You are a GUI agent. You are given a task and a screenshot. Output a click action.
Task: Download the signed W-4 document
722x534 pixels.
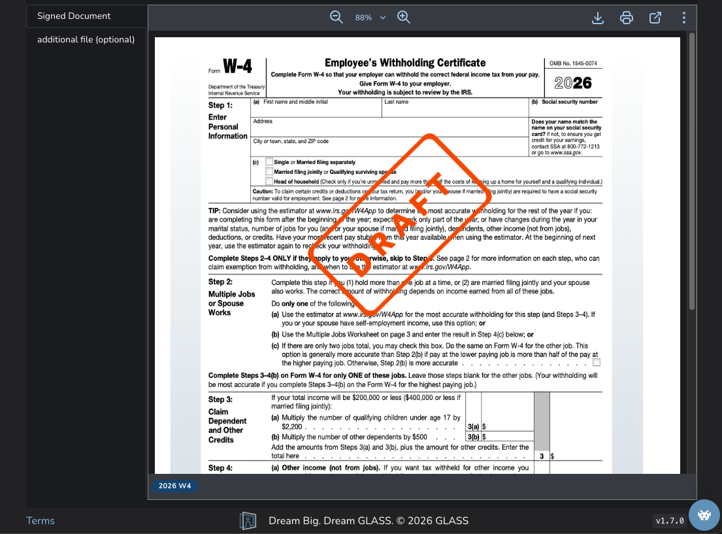tap(597, 18)
